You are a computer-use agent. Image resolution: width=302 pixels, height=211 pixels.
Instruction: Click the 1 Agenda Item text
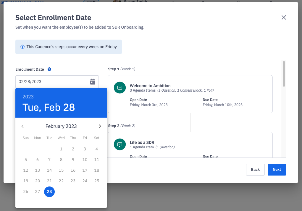click(142, 147)
